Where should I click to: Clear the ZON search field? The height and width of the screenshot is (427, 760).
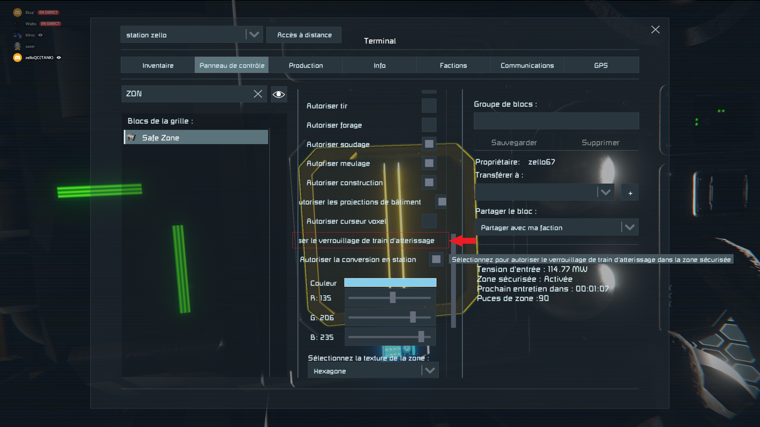tap(258, 94)
